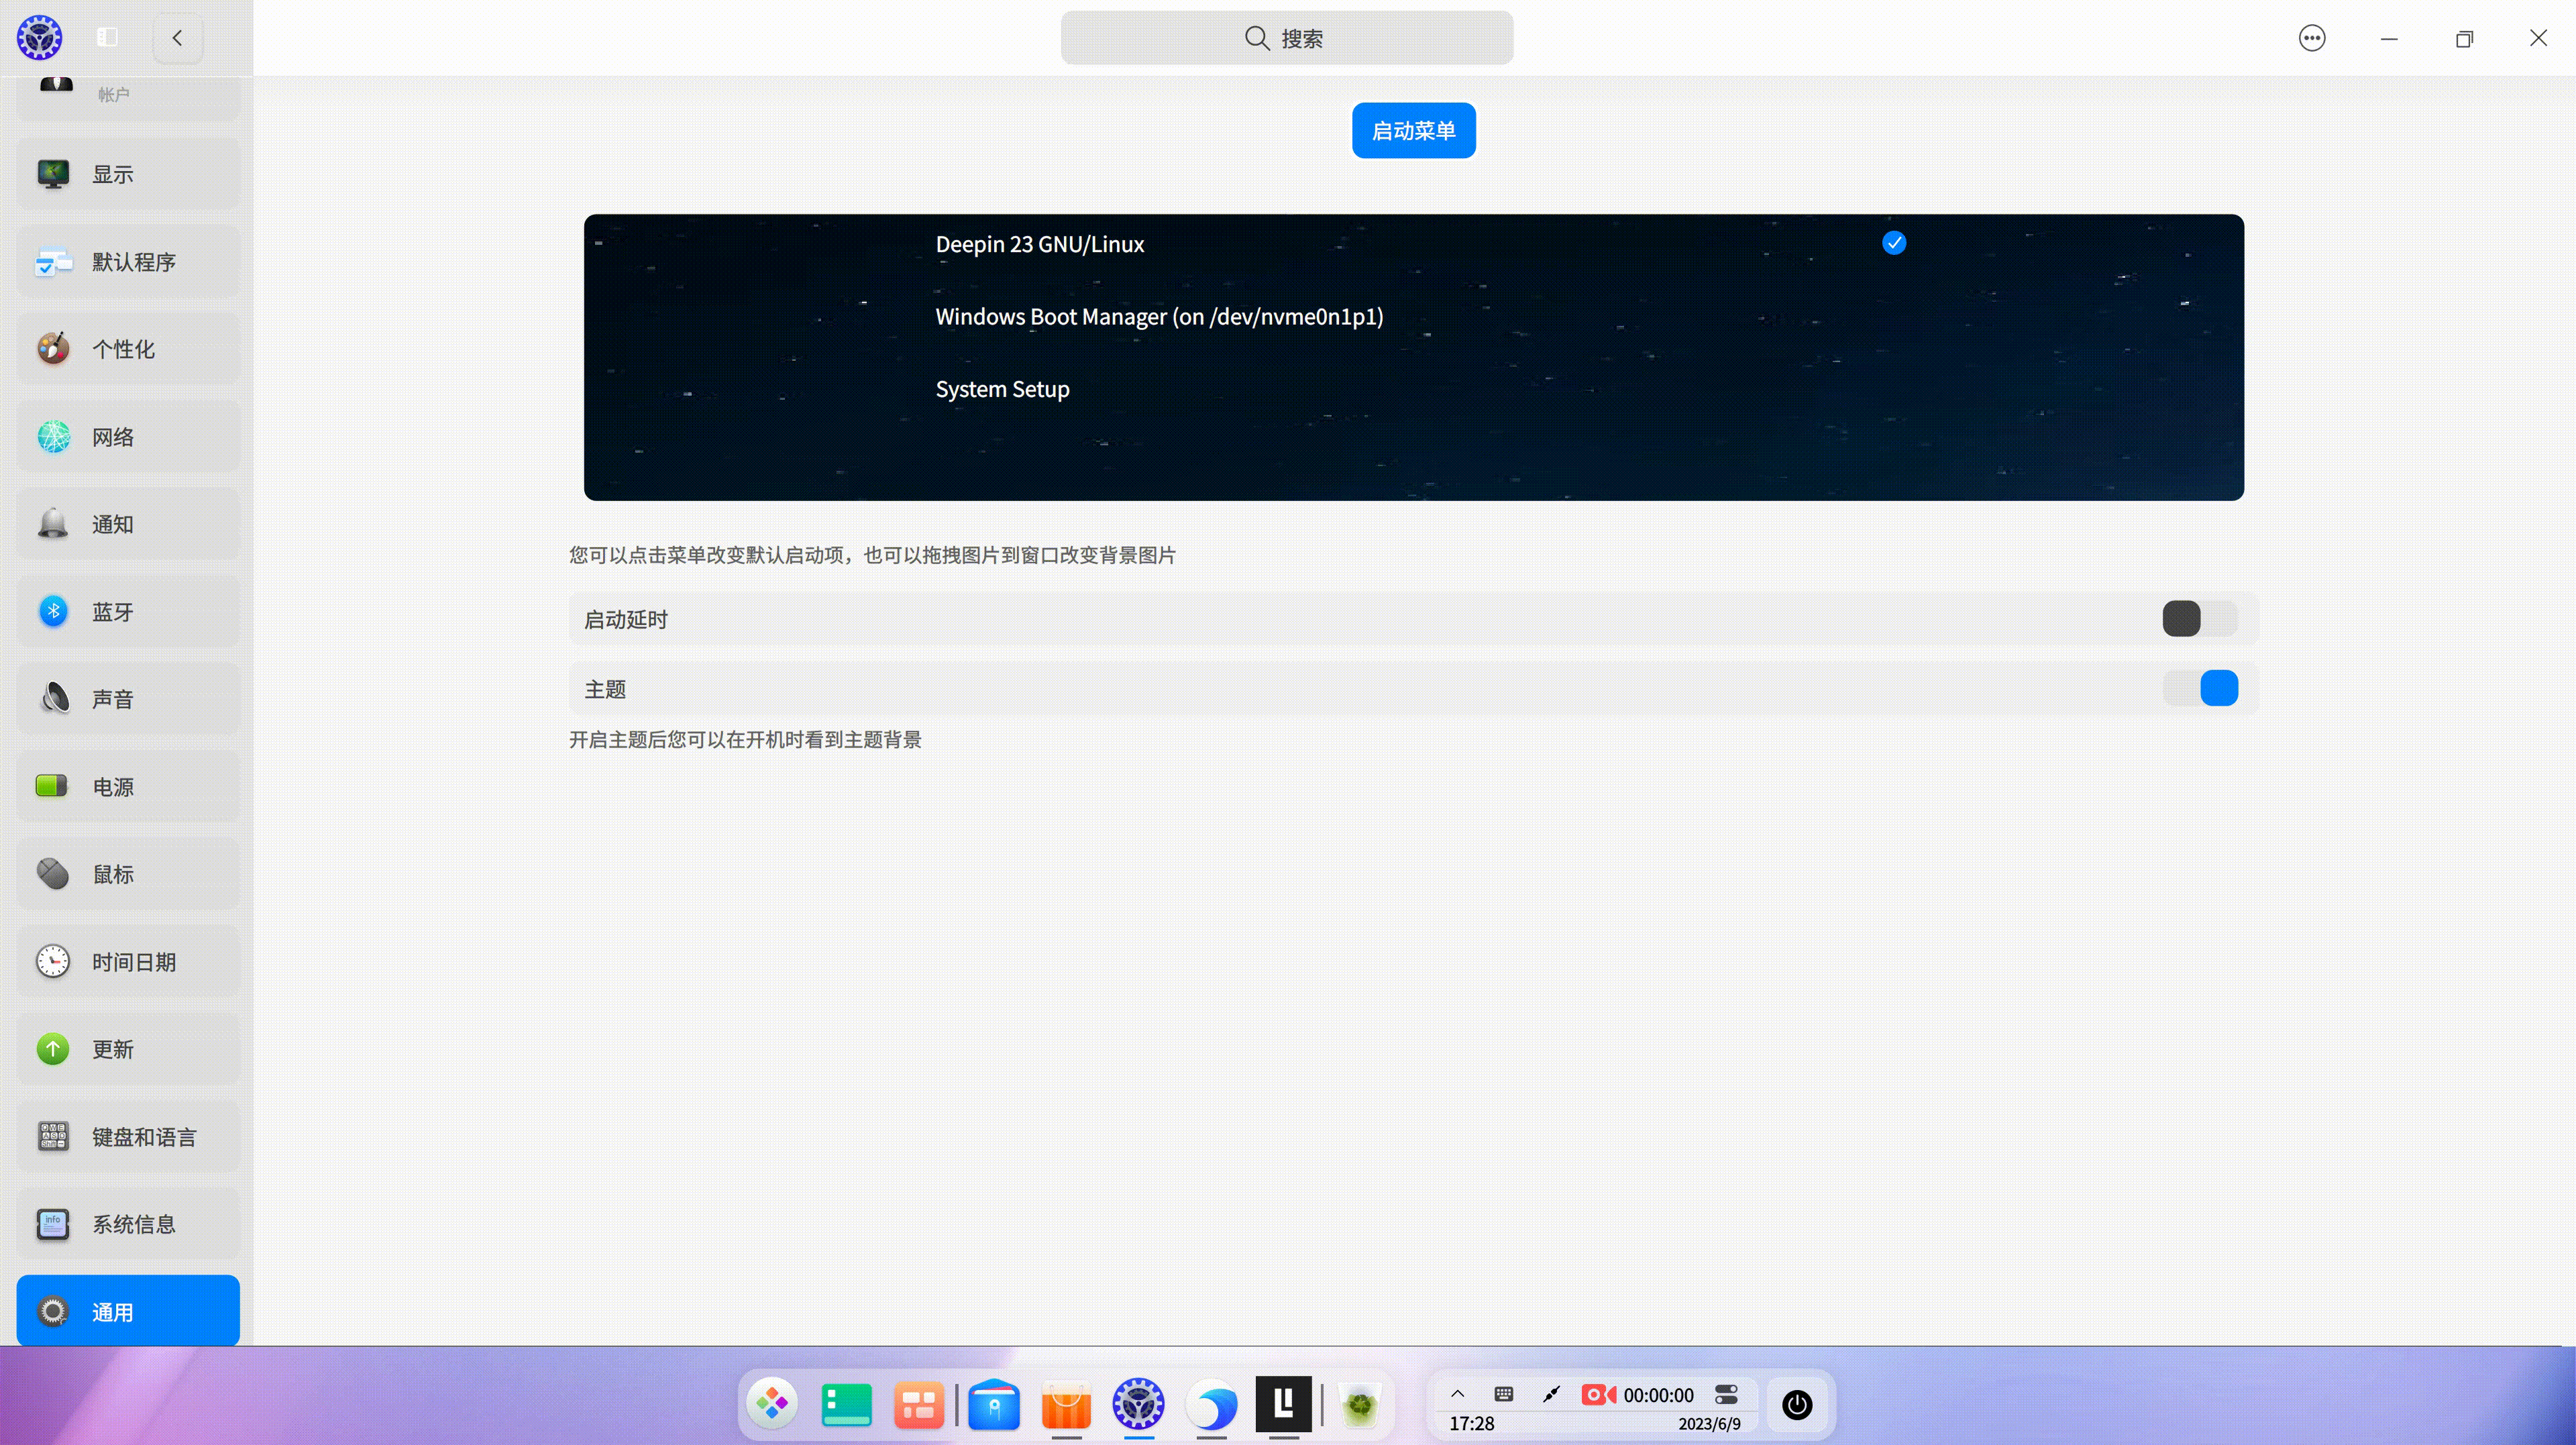Expand the system tray arrow
The width and height of the screenshot is (2576, 1445).
(1457, 1393)
